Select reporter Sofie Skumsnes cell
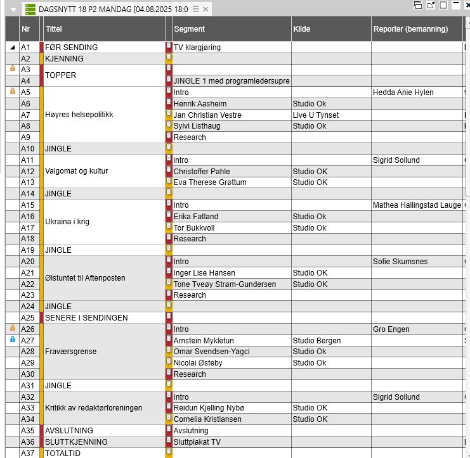470x458 pixels. 417,262
